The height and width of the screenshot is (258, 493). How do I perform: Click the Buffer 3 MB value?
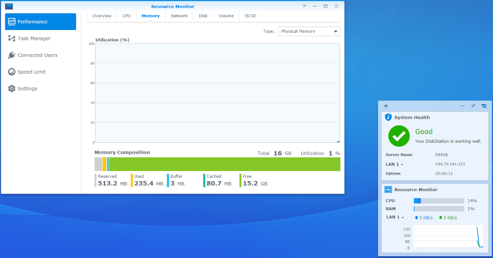(x=177, y=183)
